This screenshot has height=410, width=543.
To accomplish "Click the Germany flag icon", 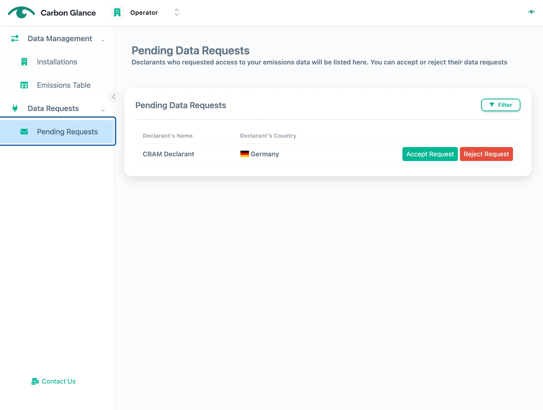I will tap(245, 154).
